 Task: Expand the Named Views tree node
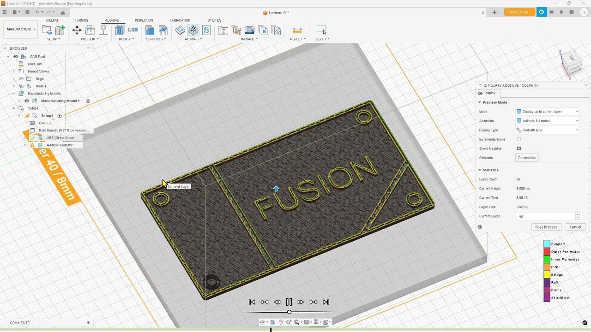(13, 71)
